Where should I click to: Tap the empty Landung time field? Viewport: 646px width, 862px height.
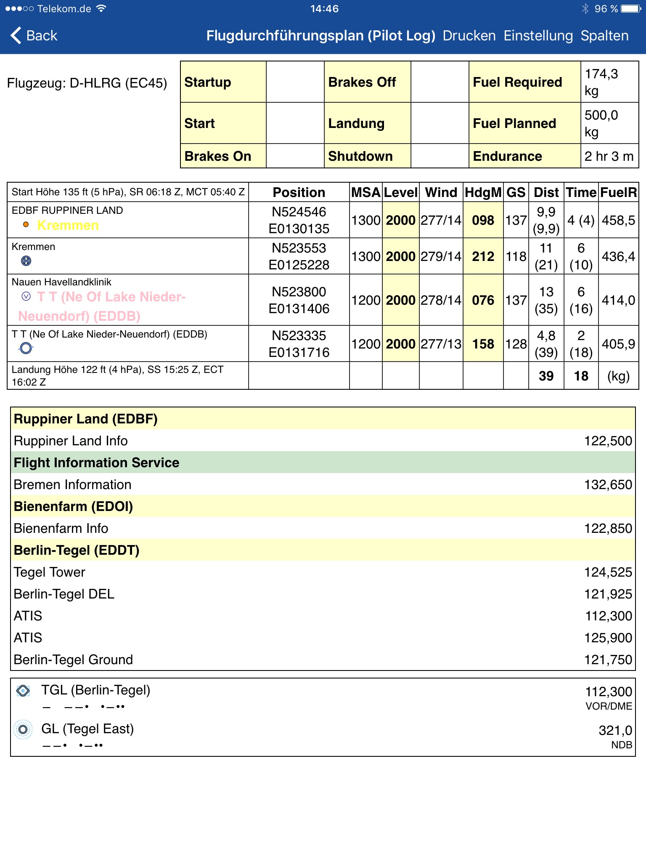click(x=439, y=123)
